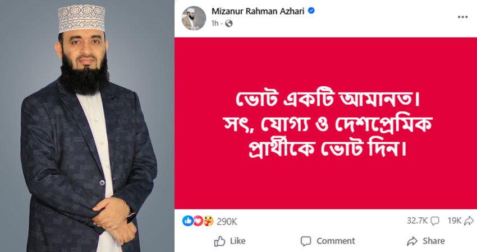View the 290K reactions count

tap(227, 221)
